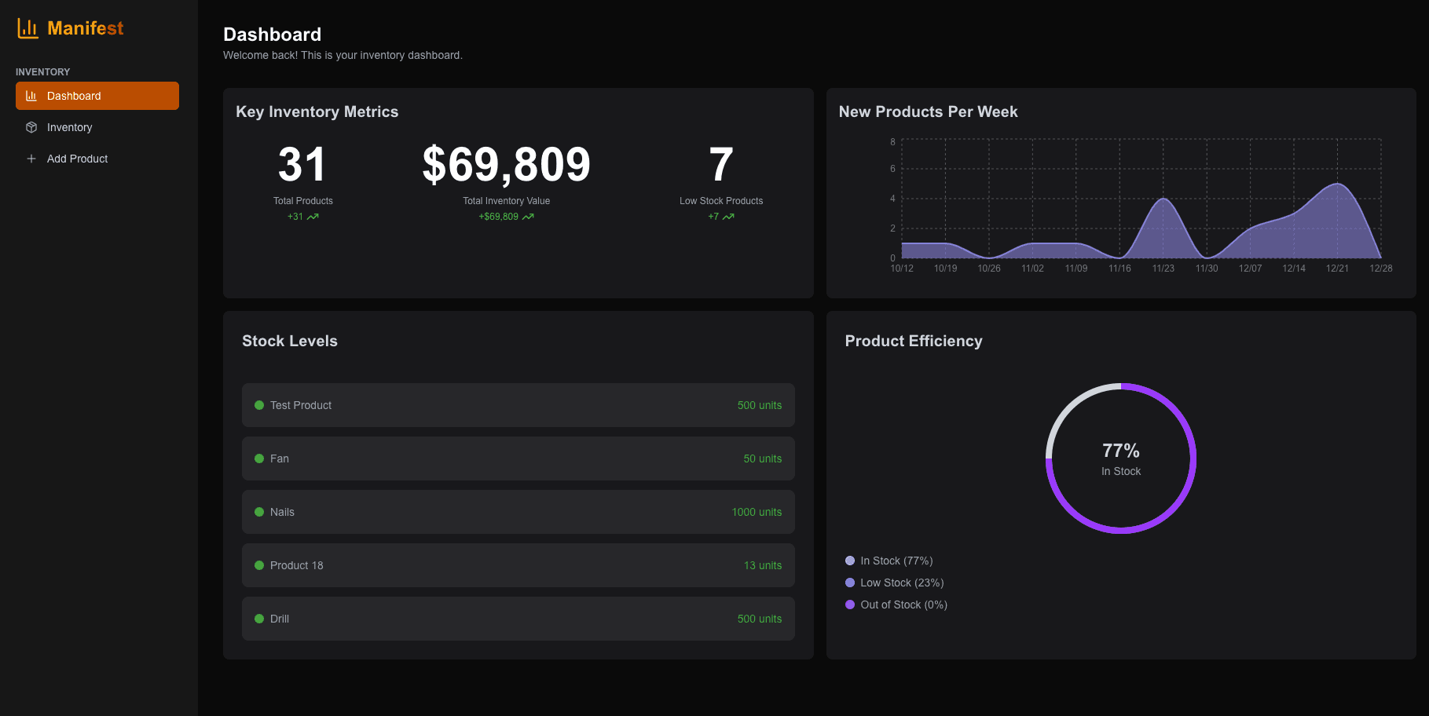Open the Add Product page
This screenshot has width=1429, height=716.
click(x=77, y=159)
